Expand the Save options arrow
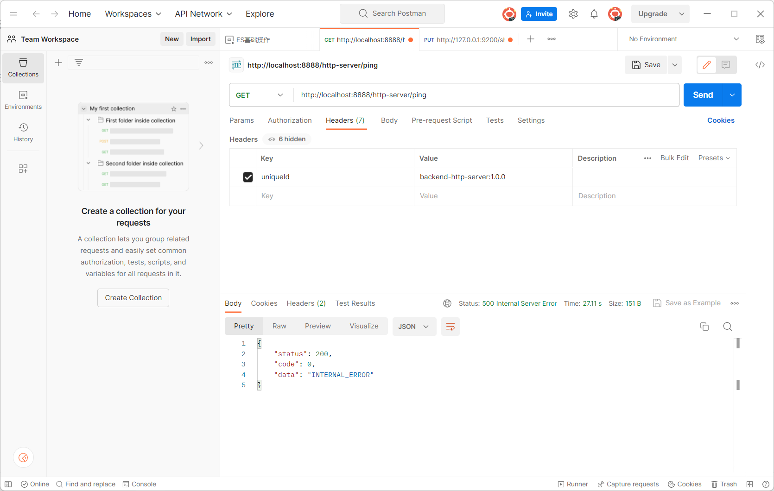Viewport: 774px width, 491px height. [x=675, y=65]
